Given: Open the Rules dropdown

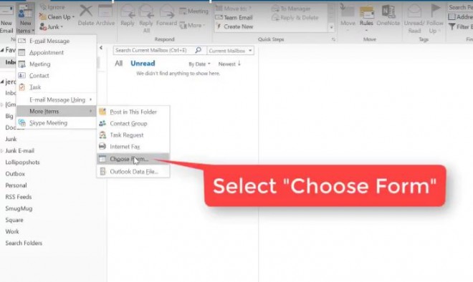Looking at the screenshot, I should point(366,18).
